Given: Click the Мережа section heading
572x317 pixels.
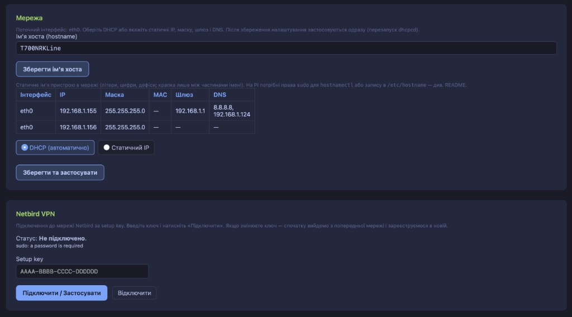Looking at the screenshot, I should (x=29, y=18).
